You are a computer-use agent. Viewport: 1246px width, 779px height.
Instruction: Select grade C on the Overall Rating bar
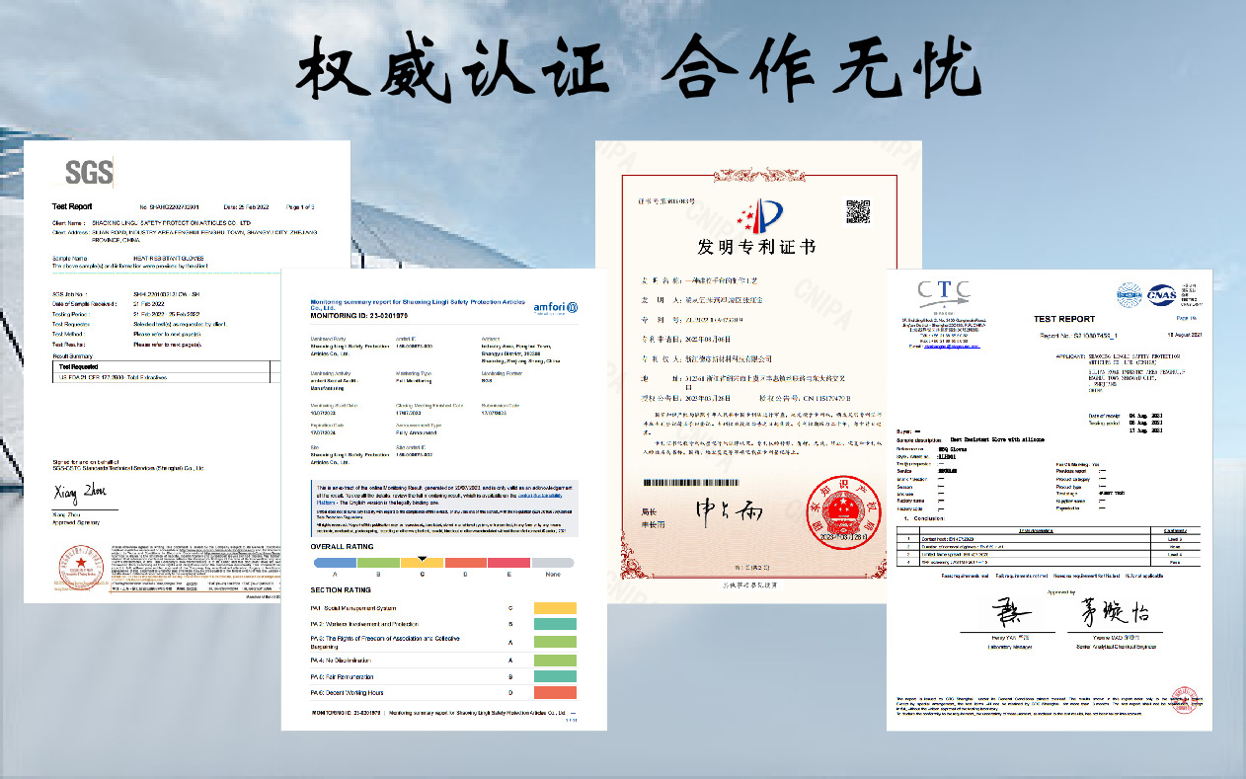click(x=423, y=563)
